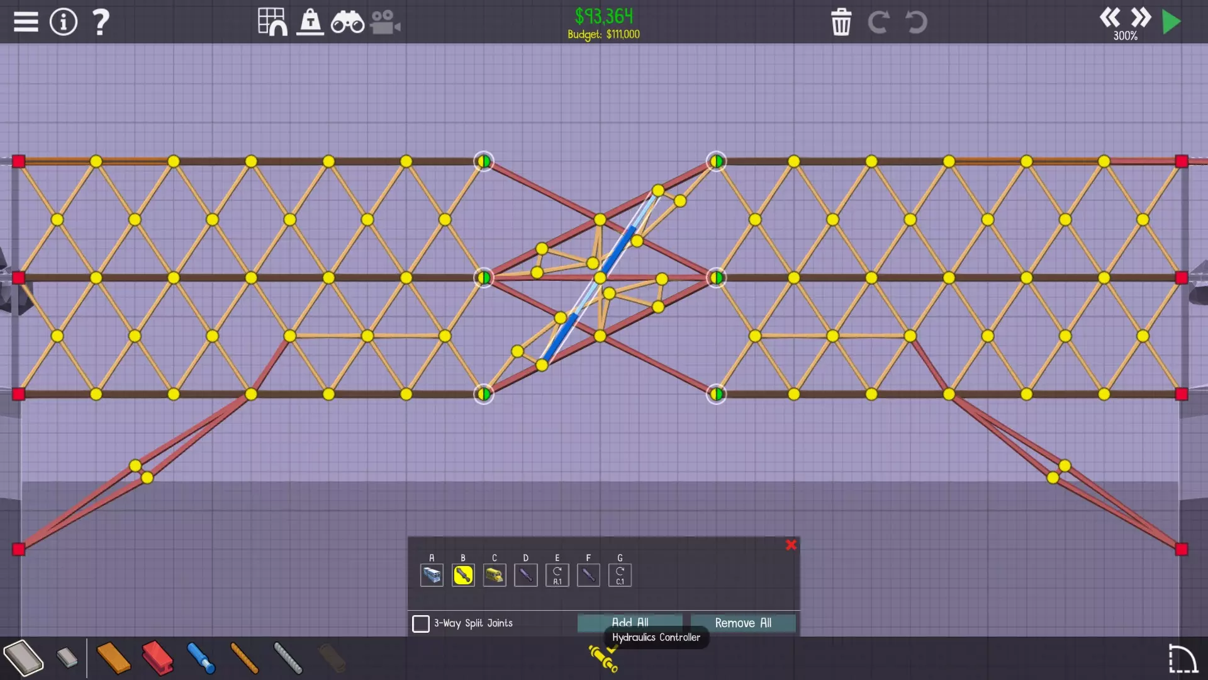Open the weight stress view icon
This screenshot has width=1208, height=680.
pyautogui.click(x=310, y=22)
